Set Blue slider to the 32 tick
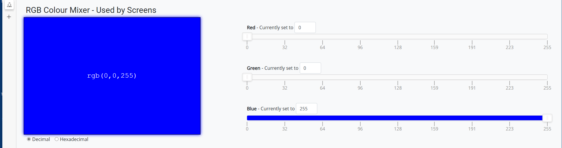 (285, 118)
